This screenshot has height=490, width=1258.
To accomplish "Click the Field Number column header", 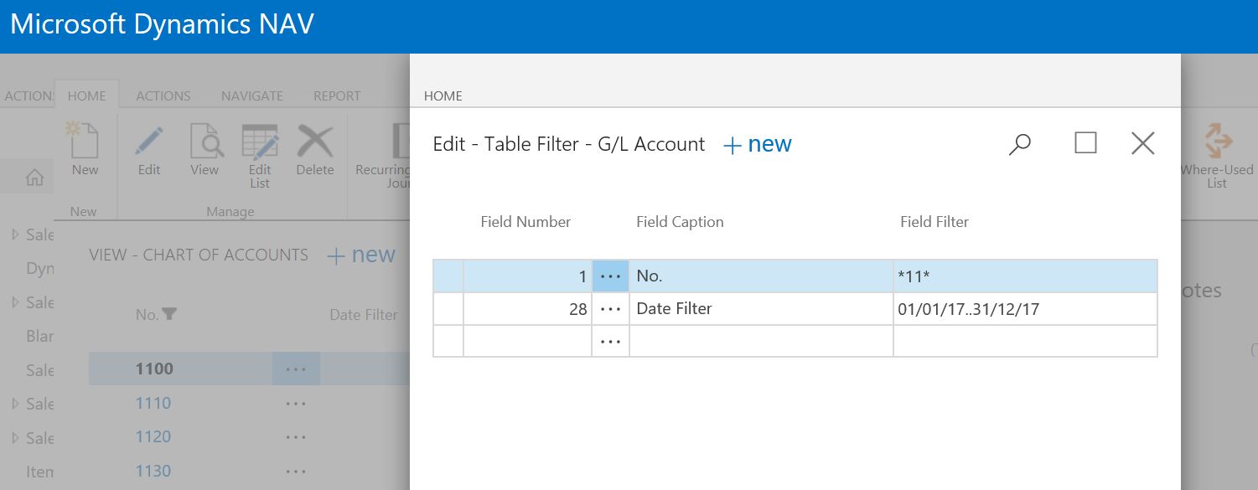I will [x=525, y=222].
